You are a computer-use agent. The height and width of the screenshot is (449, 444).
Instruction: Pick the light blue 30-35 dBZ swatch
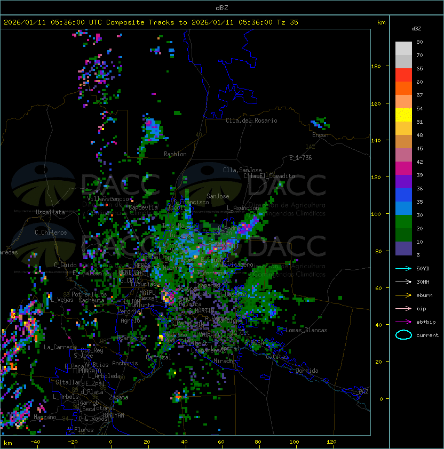[x=403, y=208]
